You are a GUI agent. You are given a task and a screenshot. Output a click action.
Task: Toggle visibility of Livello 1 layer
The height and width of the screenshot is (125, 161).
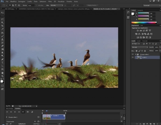133,57
